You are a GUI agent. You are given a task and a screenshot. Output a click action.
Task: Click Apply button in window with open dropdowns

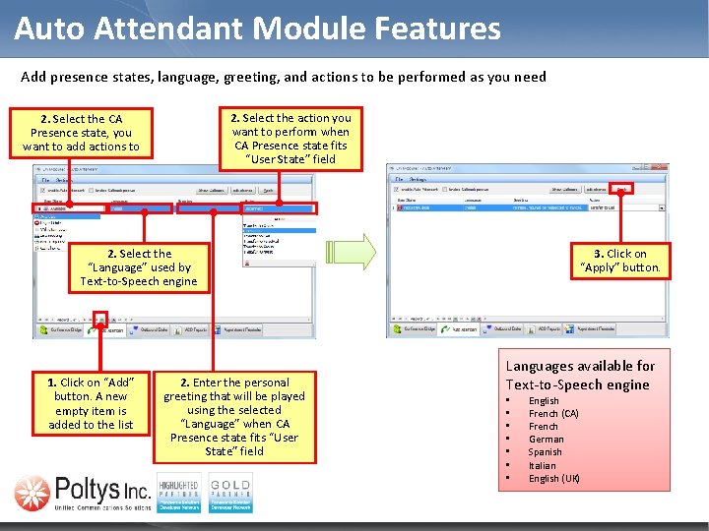click(268, 191)
